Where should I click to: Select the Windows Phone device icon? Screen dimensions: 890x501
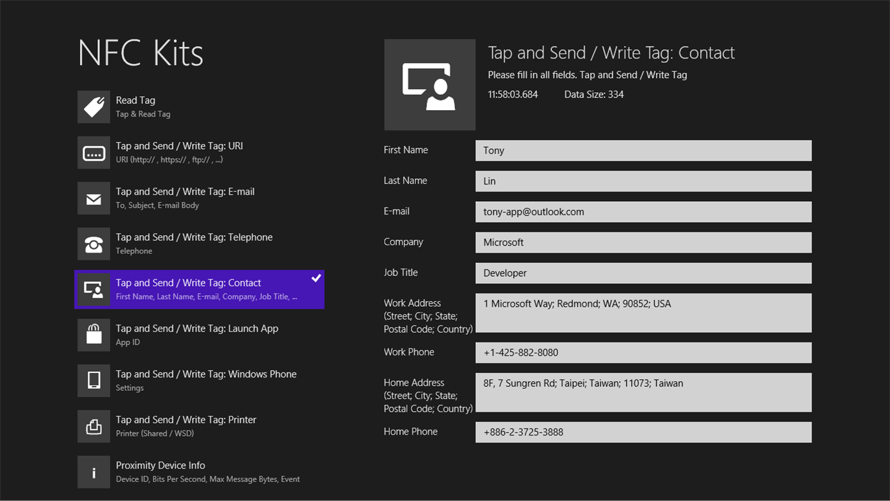(x=94, y=380)
